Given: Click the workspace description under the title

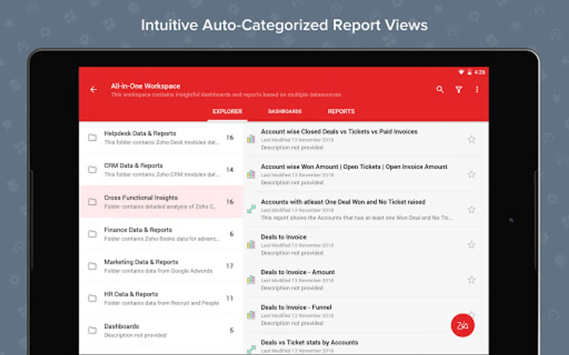Looking at the screenshot, I should tap(226, 95).
